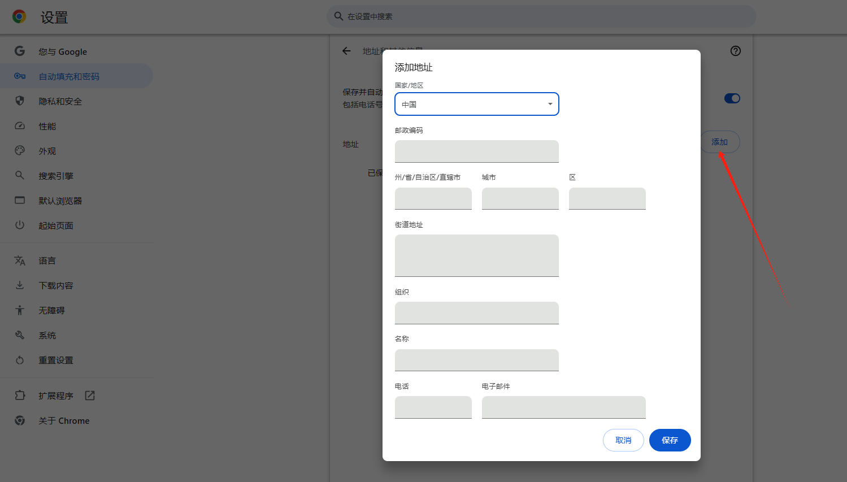The image size is (847, 482).
Task: Click the 邮政编码 input field
Action: [476, 151]
